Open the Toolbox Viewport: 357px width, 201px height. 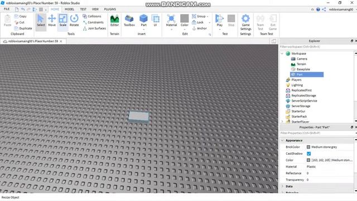coord(129,21)
